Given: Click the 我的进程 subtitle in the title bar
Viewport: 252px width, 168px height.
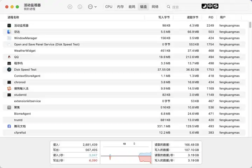Looking at the screenshot, I should (29, 9).
